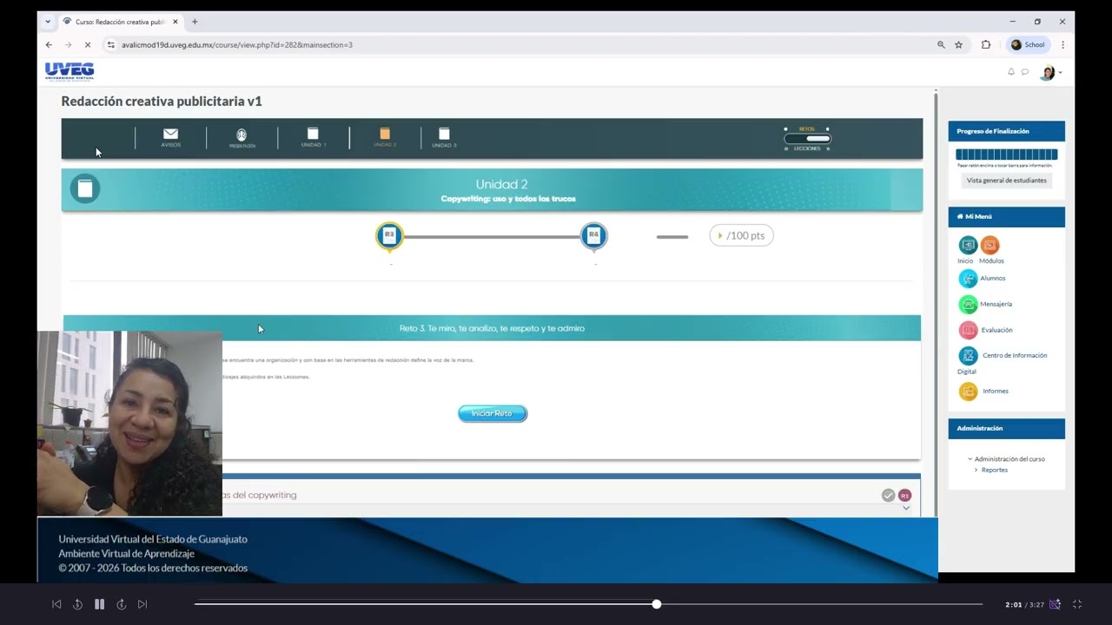The height and width of the screenshot is (625, 1112).
Task: Click the site information icon in address bar
Action: (x=111, y=44)
